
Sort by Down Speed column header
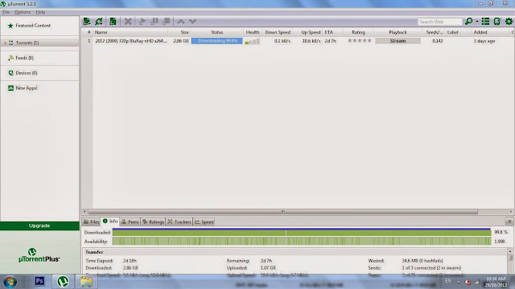pyautogui.click(x=278, y=32)
